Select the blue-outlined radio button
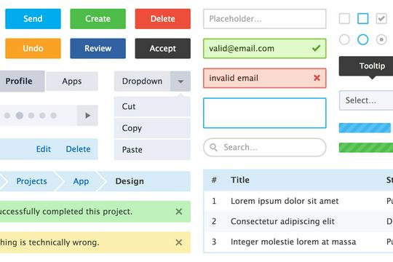Image resolution: width=393 pixels, height=262 pixels. click(362, 39)
